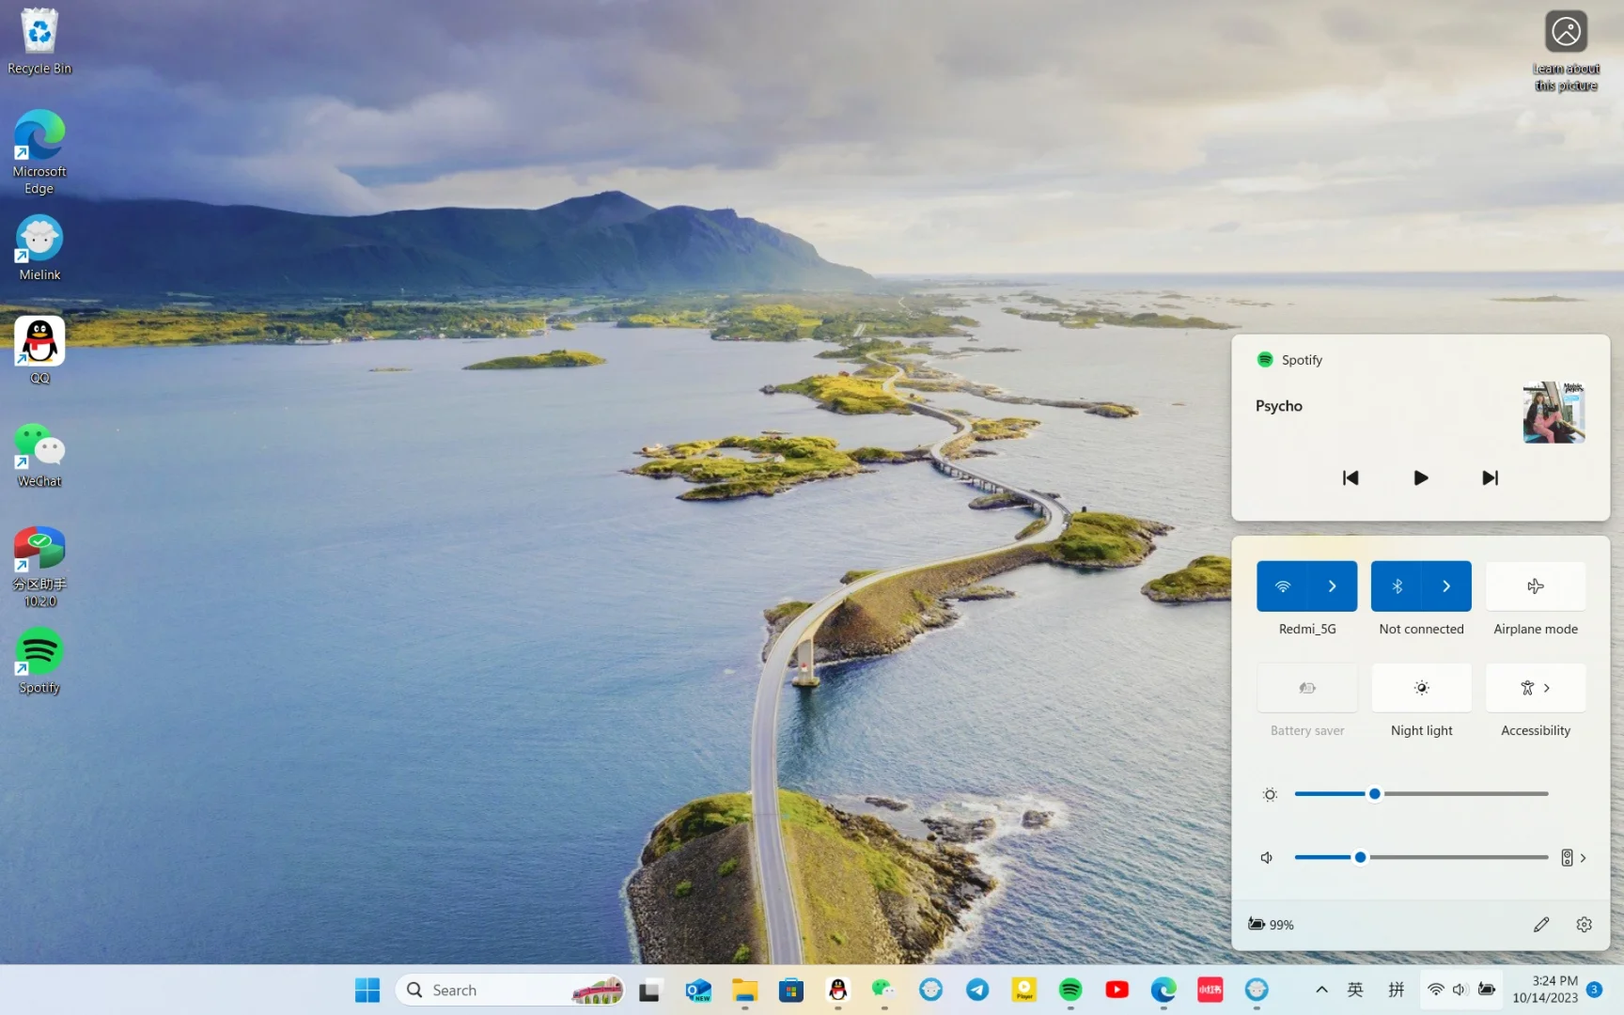Open the new Outlook app on taskbar
This screenshot has width=1624, height=1015.
698,990
